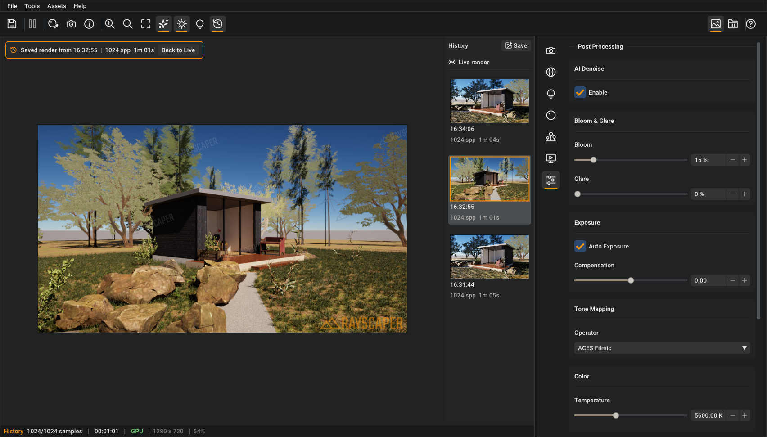Screen dimensions: 767x437
Task: Open the Assets menu
Action: pos(57,6)
